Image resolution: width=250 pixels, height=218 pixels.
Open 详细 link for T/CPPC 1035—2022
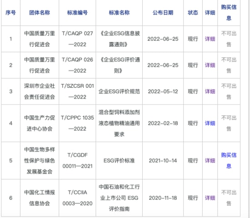point(210,123)
